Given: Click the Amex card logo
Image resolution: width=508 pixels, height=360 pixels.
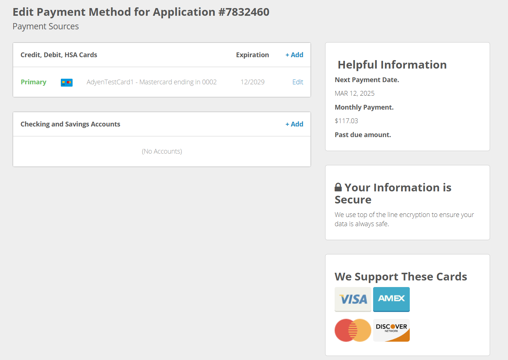Looking at the screenshot, I should (x=391, y=299).
